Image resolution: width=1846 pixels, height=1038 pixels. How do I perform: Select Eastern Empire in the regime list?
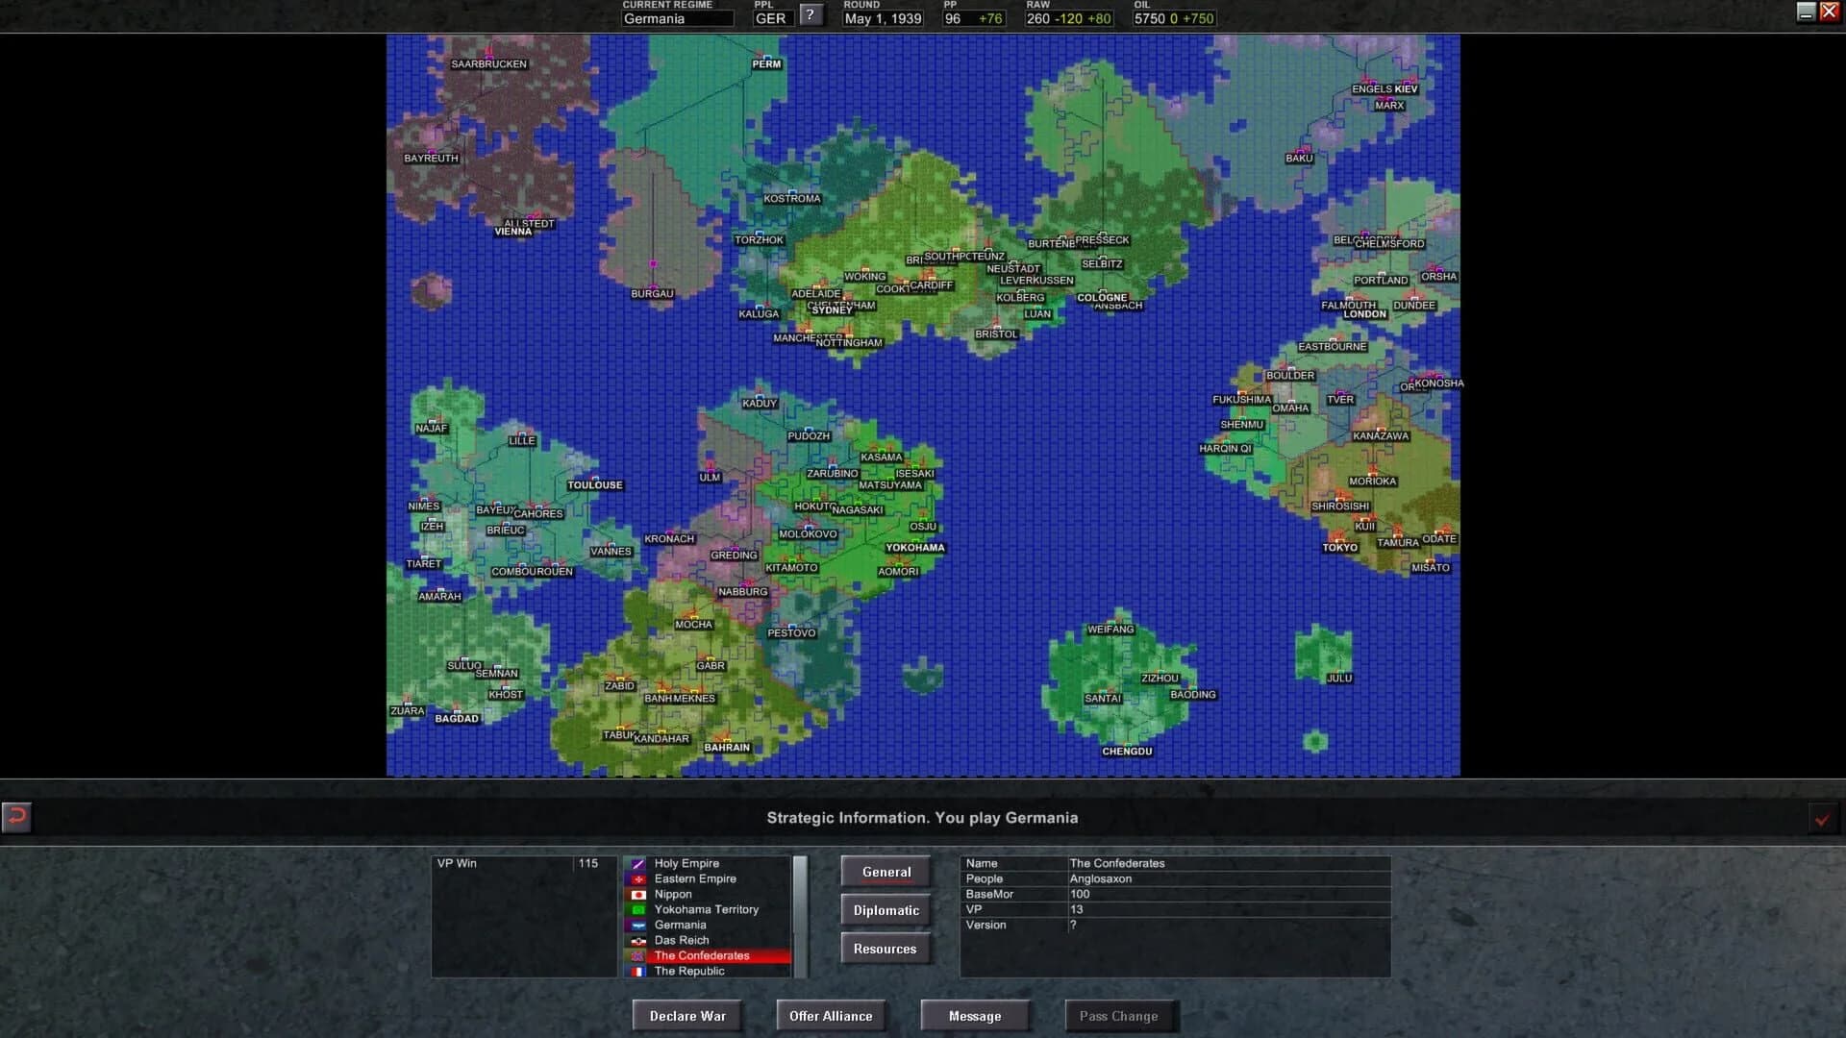pyautogui.click(x=694, y=878)
